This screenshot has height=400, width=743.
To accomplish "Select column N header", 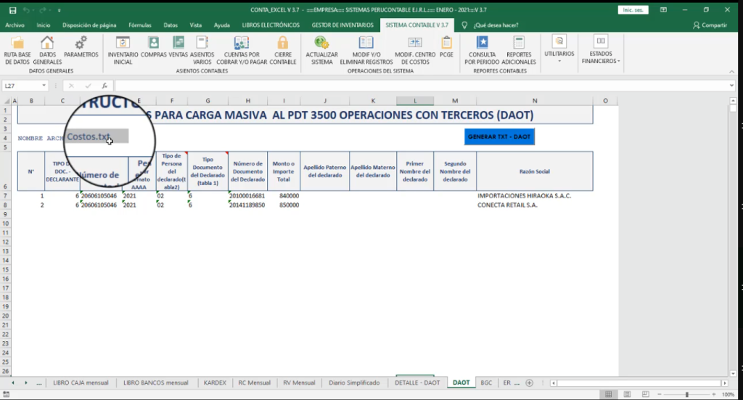I will pos(535,100).
